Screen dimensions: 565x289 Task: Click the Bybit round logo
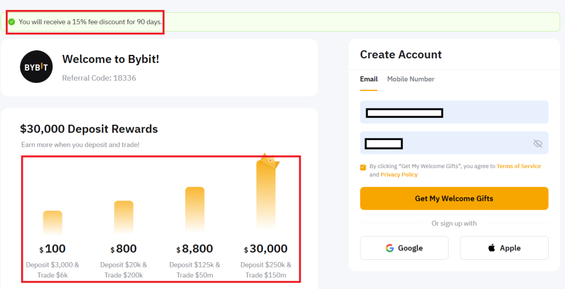[36, 67]
